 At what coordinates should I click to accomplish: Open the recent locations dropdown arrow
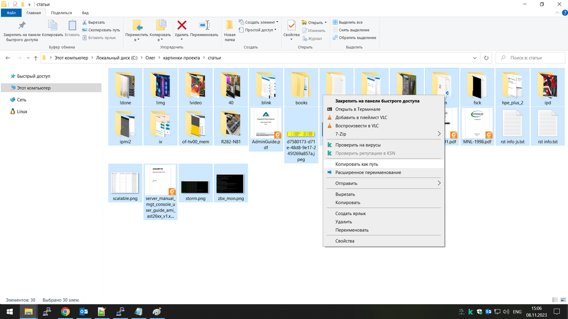[x=28, y=58]
